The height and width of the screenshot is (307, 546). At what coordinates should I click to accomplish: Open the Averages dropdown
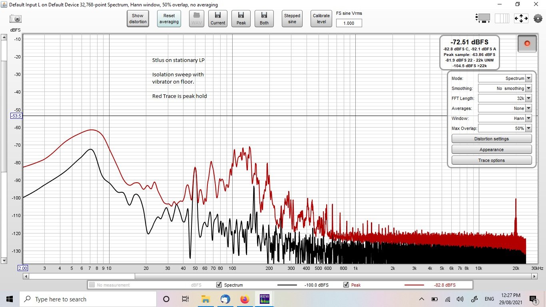(505, 108)
